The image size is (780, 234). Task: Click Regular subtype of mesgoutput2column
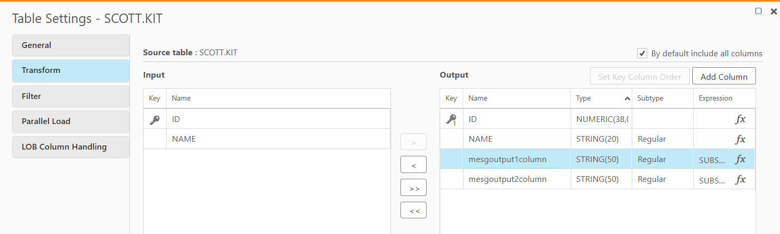click(663, 179)
